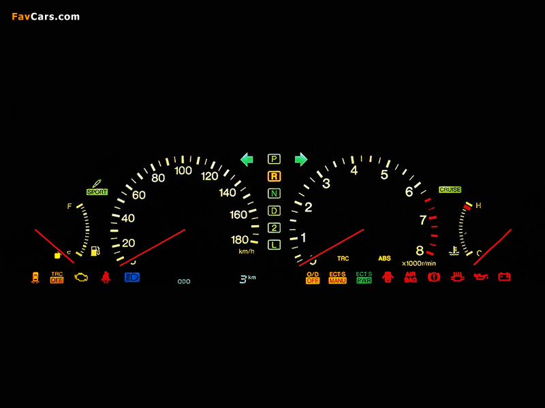The width and height of the screenshot is (545, 408).
Task: Click the parking brake warning icon
Action: 433,277
